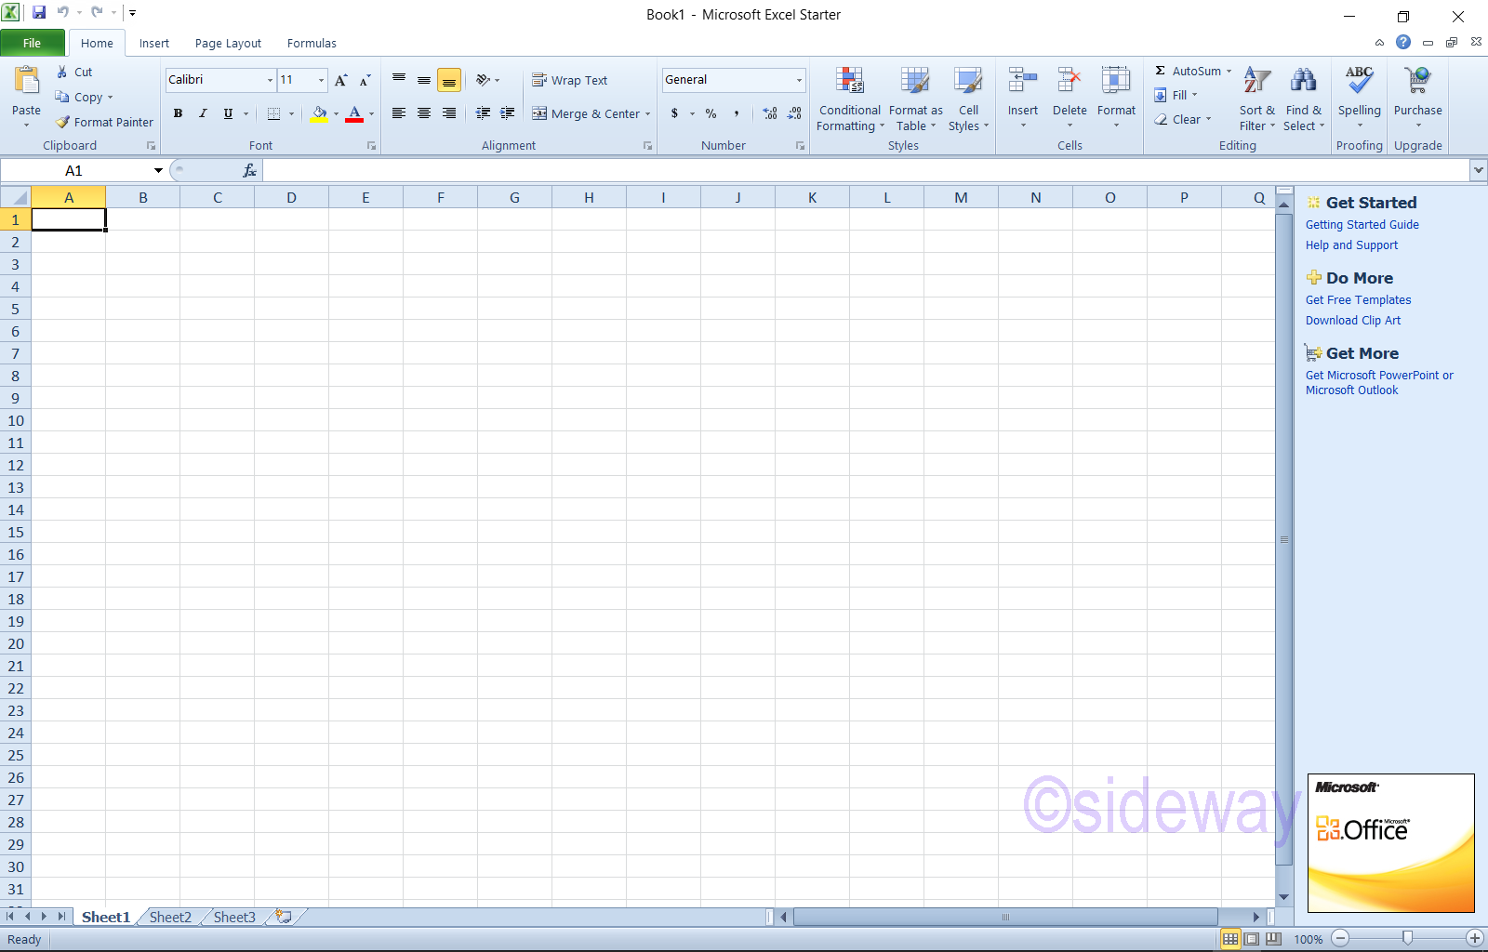Open the font size 11 dropdown
The width and height of the screenshot is (1488, 952).
322,80
